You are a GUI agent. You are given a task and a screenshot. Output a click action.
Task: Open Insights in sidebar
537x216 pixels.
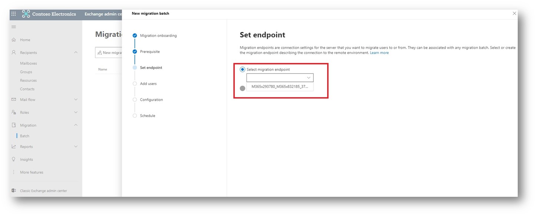pos(26,160)
